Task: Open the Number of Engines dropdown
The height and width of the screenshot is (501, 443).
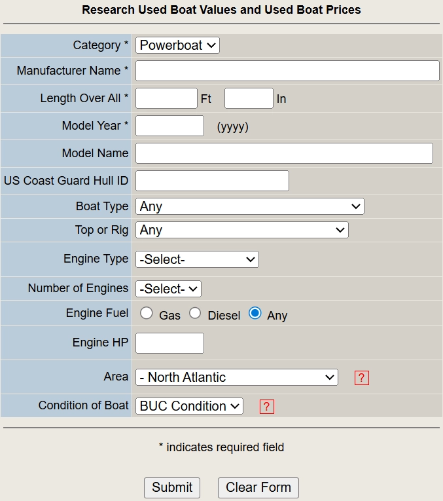Action: [x=168, y=289]
